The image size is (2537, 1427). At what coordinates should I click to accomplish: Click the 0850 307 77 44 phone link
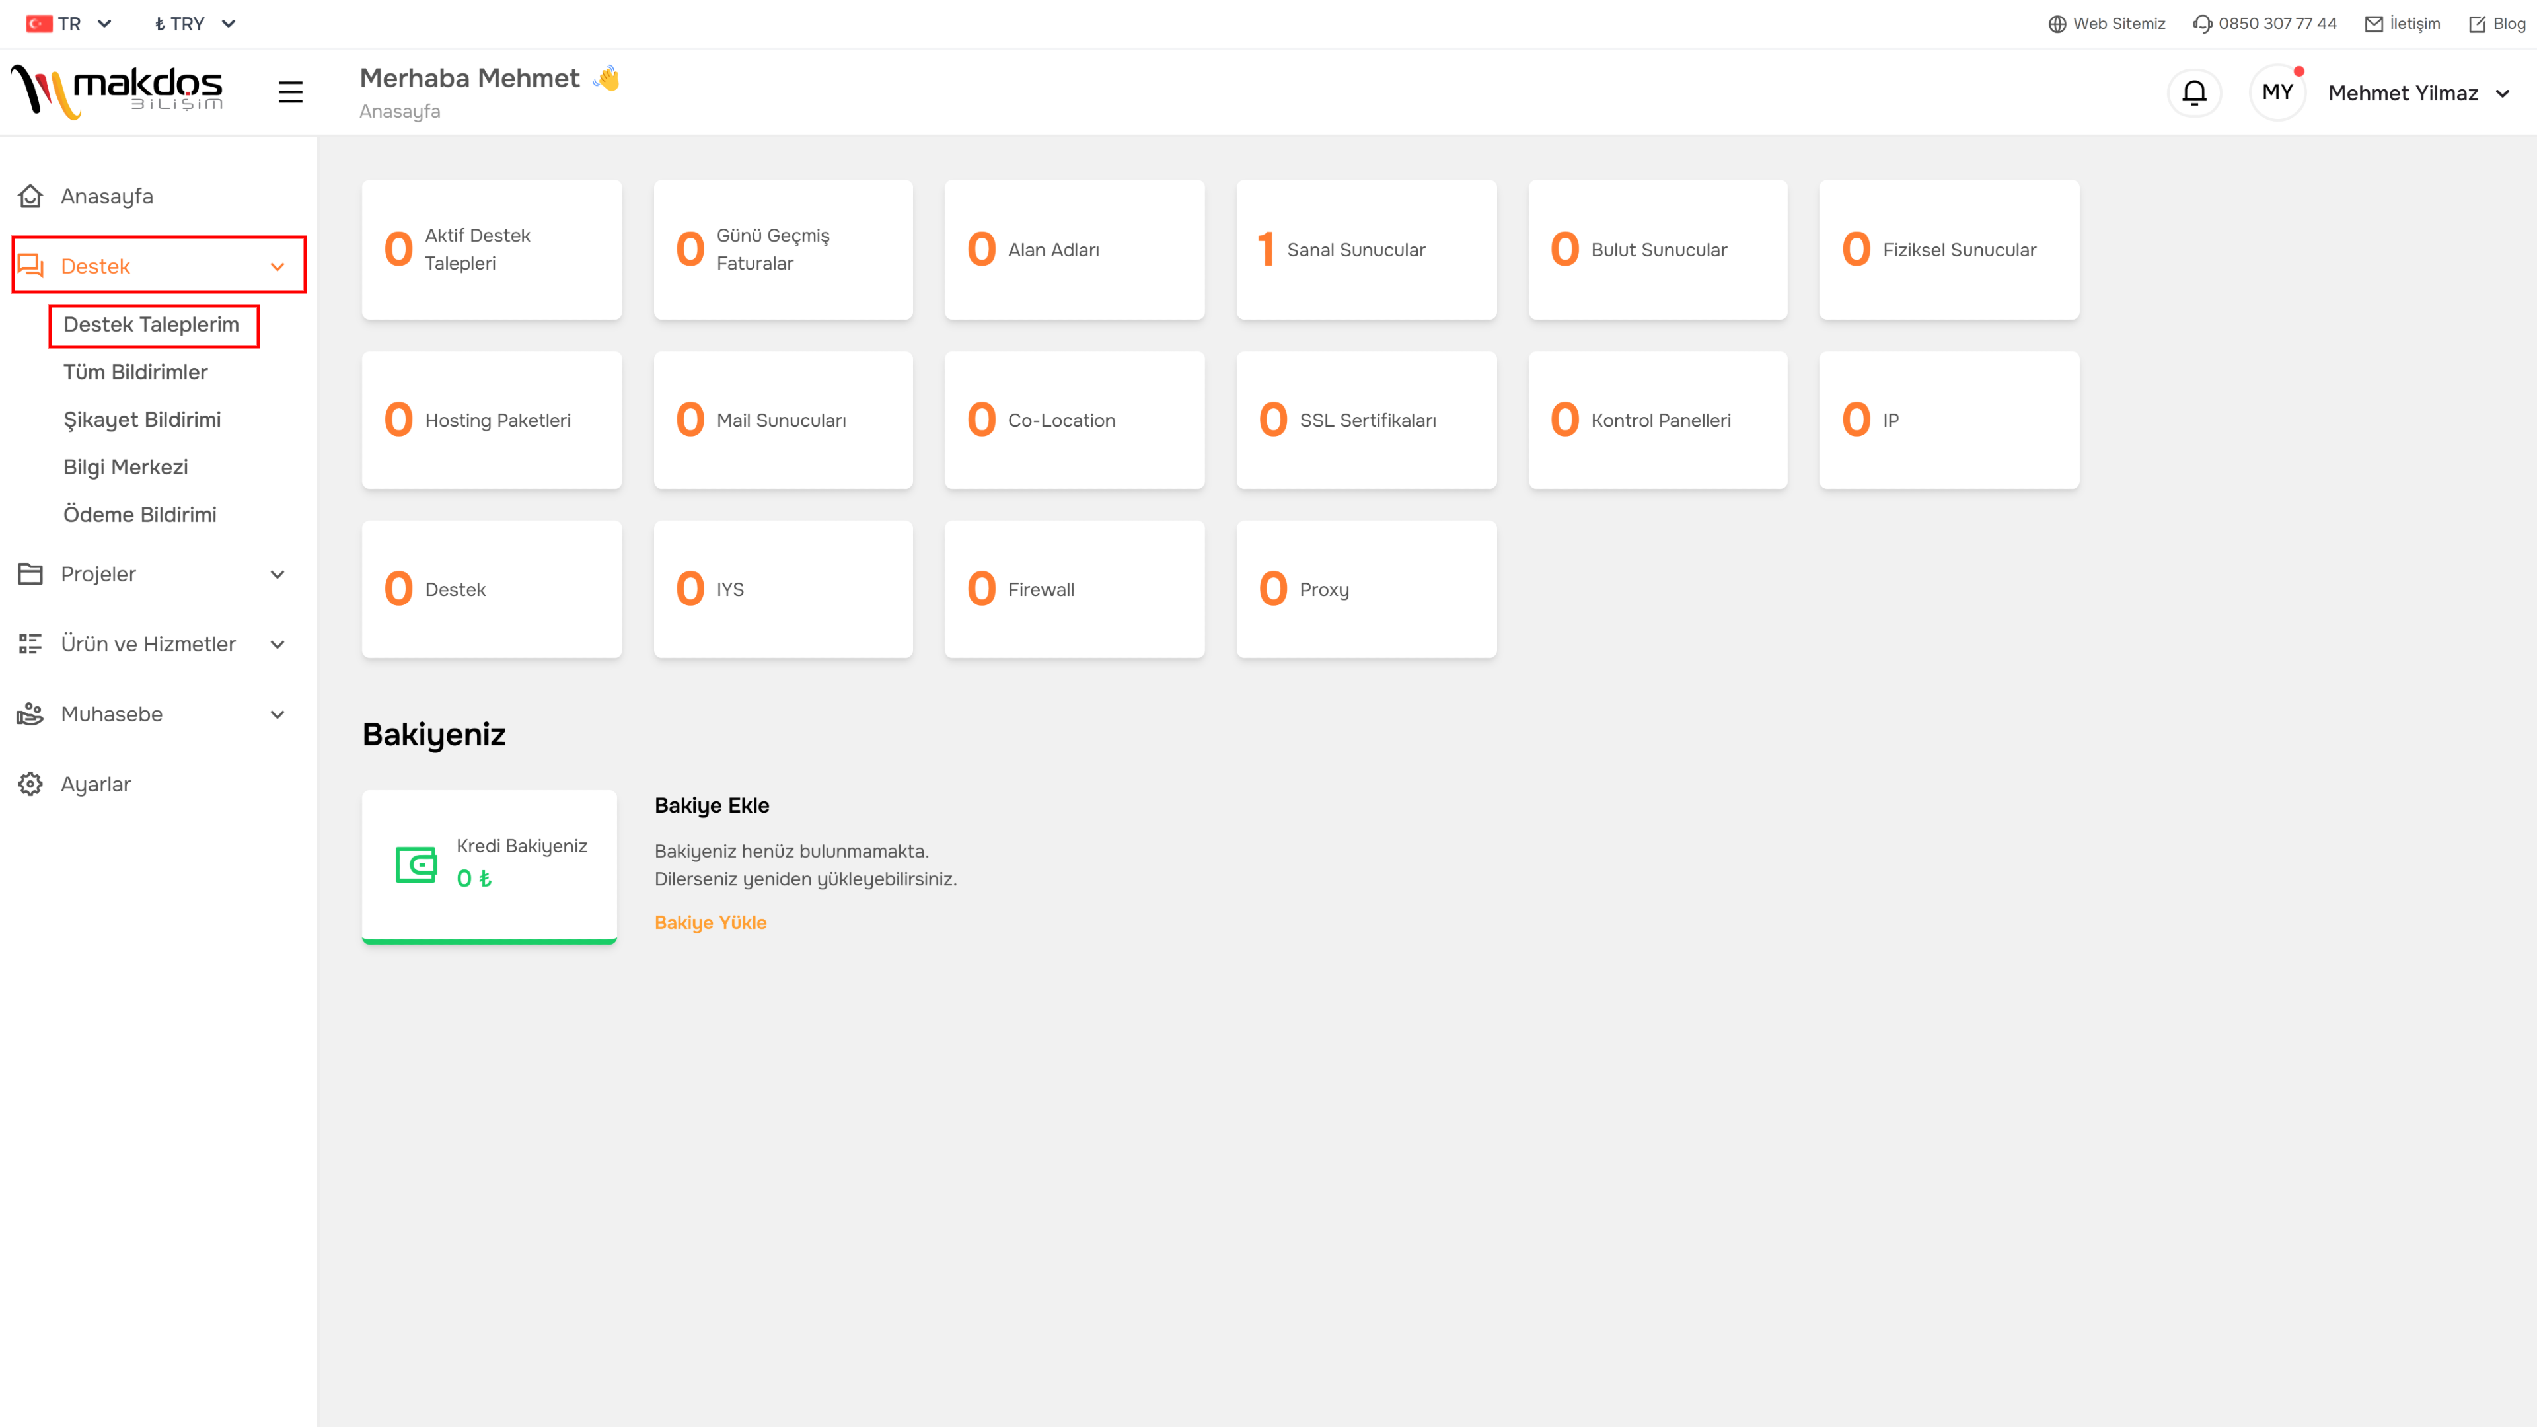2277,24
